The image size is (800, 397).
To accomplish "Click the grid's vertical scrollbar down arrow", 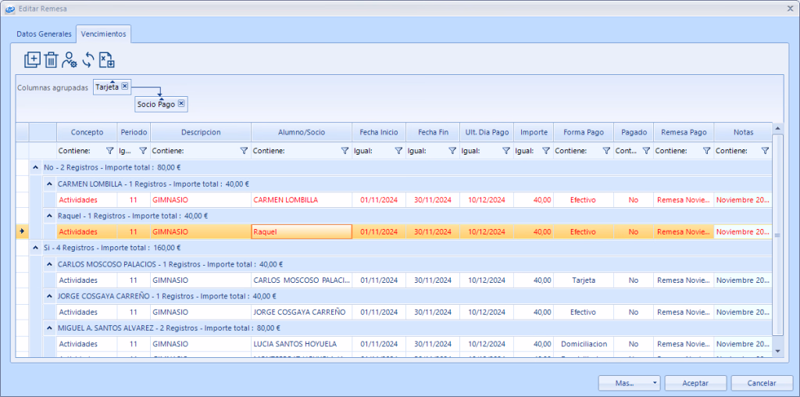I will click(x=777, y=352).
